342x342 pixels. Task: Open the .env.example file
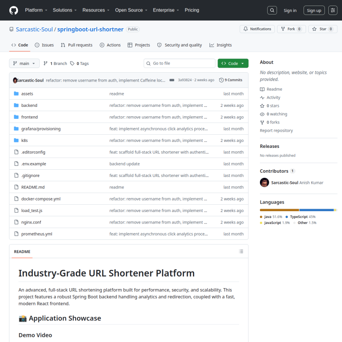(x=34, y=164)
